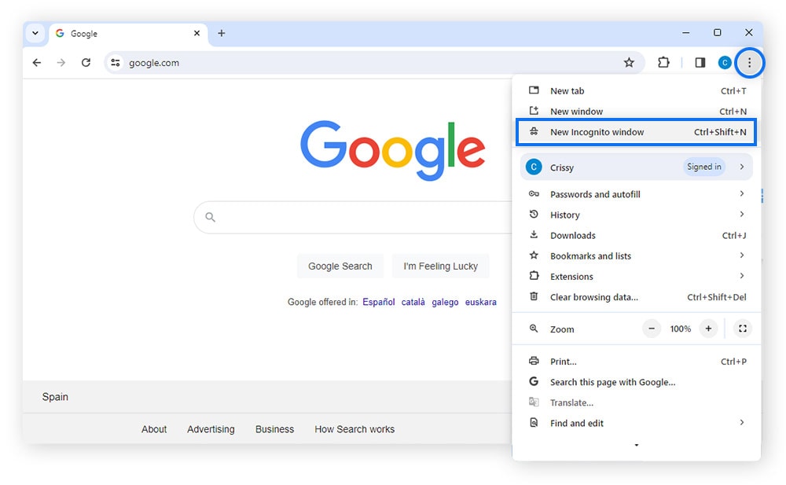Decrease zoom with the minus button
This screenshot has height=485, width=786.
coord(651,329)
